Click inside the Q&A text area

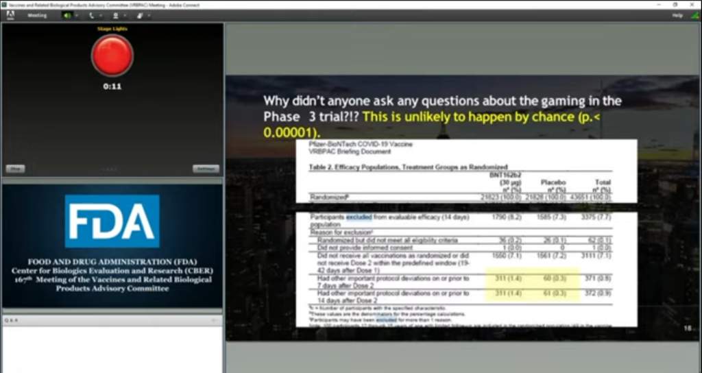pos(112,348)
